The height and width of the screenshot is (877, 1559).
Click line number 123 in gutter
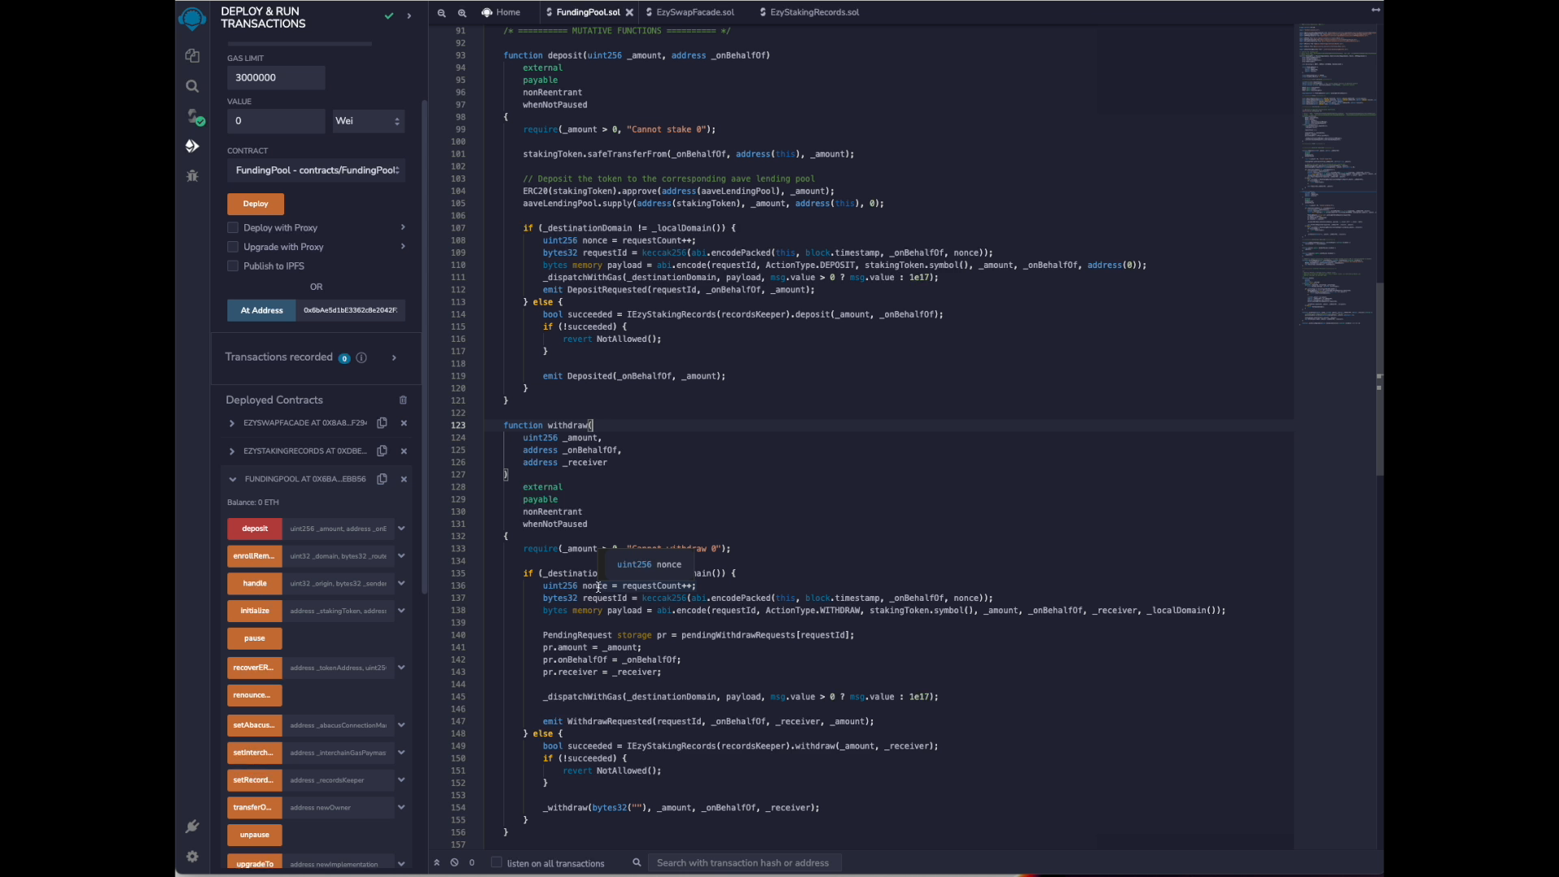coord(459,426)
